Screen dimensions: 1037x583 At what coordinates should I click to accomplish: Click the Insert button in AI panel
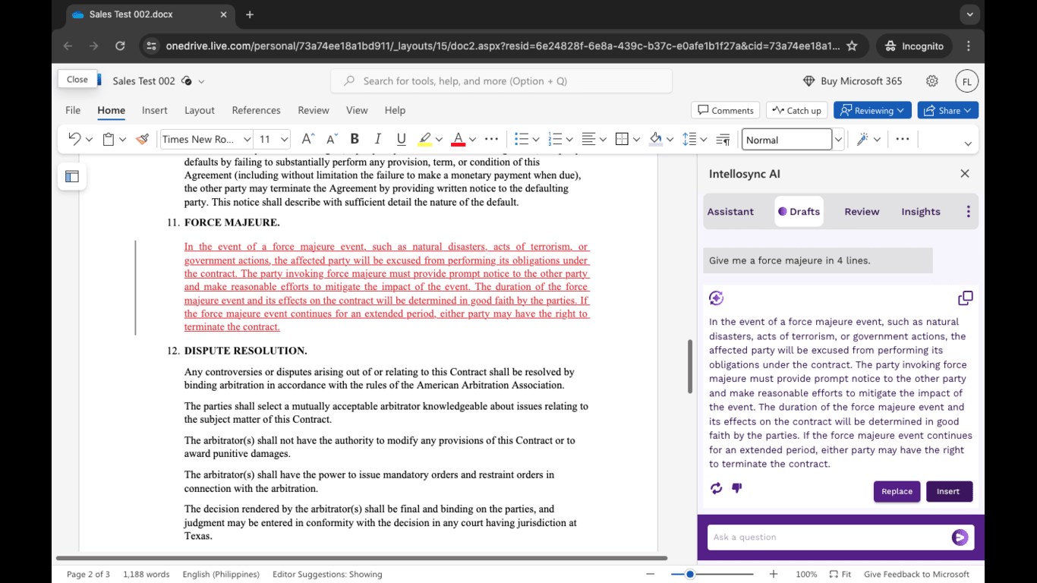948,491
